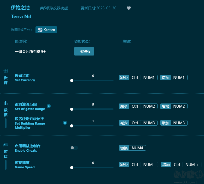Viewport: 204px width, 184px height.
Task: Click the Game Speed slider handle
Action: [x=72, y=168]
